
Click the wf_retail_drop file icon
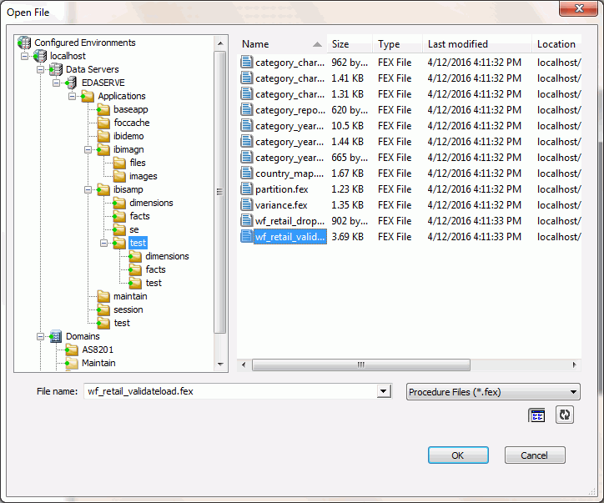247,221
